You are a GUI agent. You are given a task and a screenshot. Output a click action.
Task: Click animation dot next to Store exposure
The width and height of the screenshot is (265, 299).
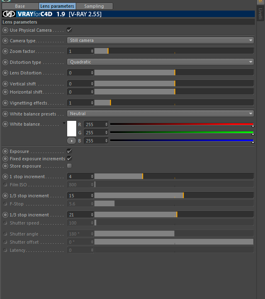(5, 166)
